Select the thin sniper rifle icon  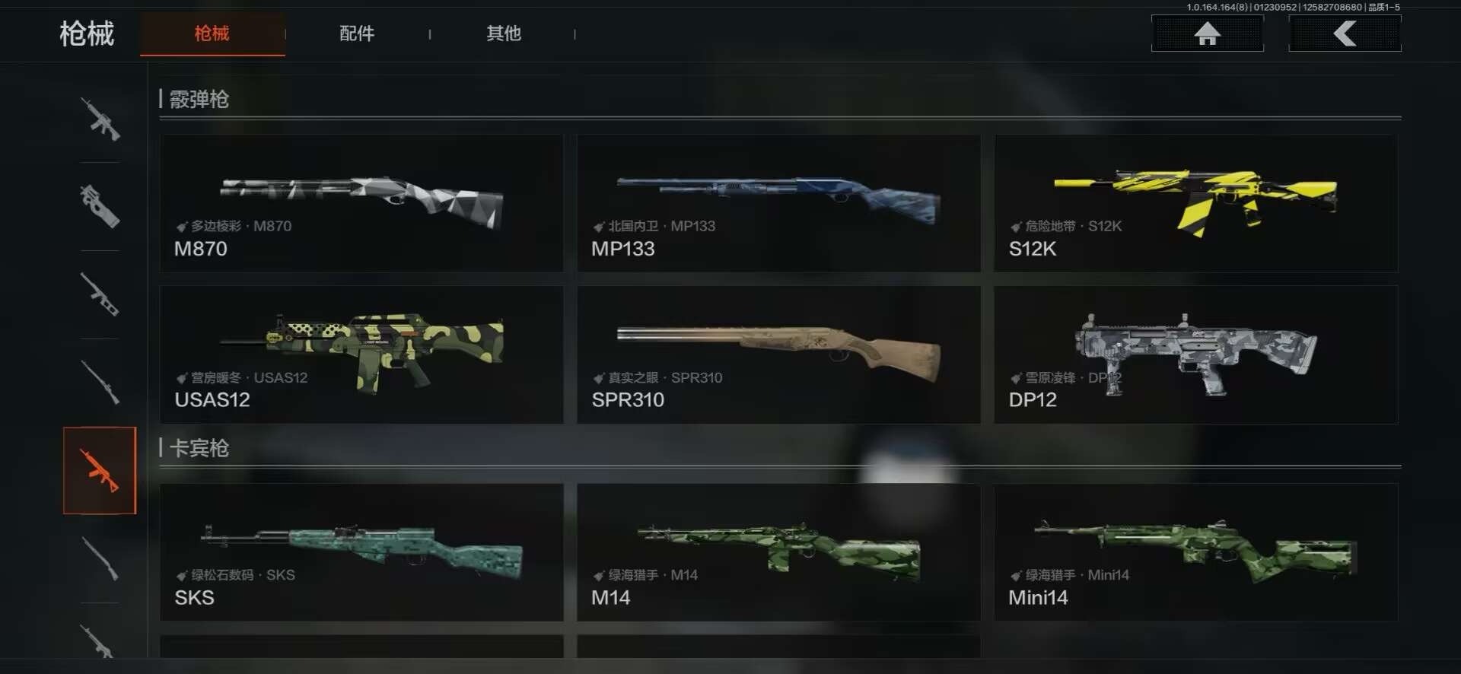coord(100,383)
